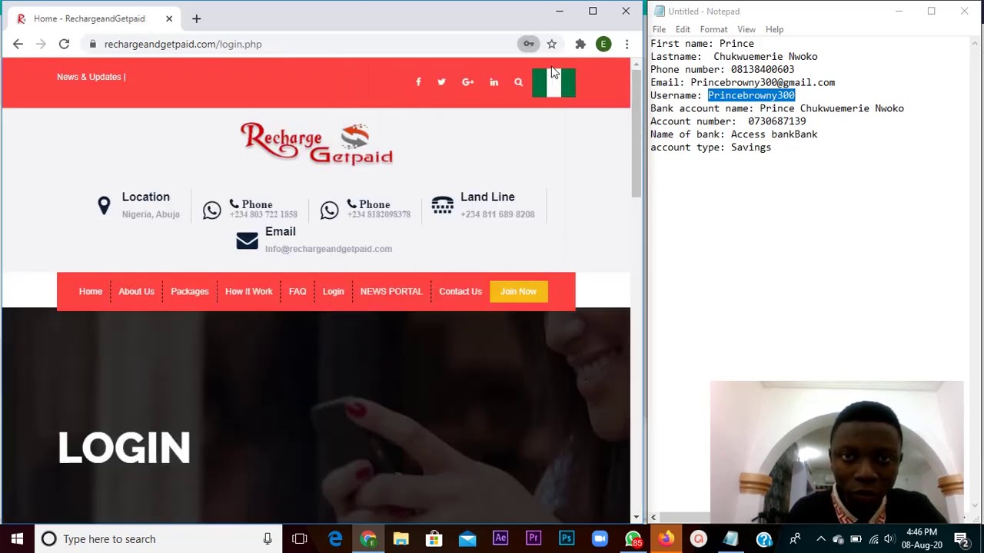The width and height of the screenshot is (984, 553).
Task: Open the site's Twitter icon
Action: [441, 82]
